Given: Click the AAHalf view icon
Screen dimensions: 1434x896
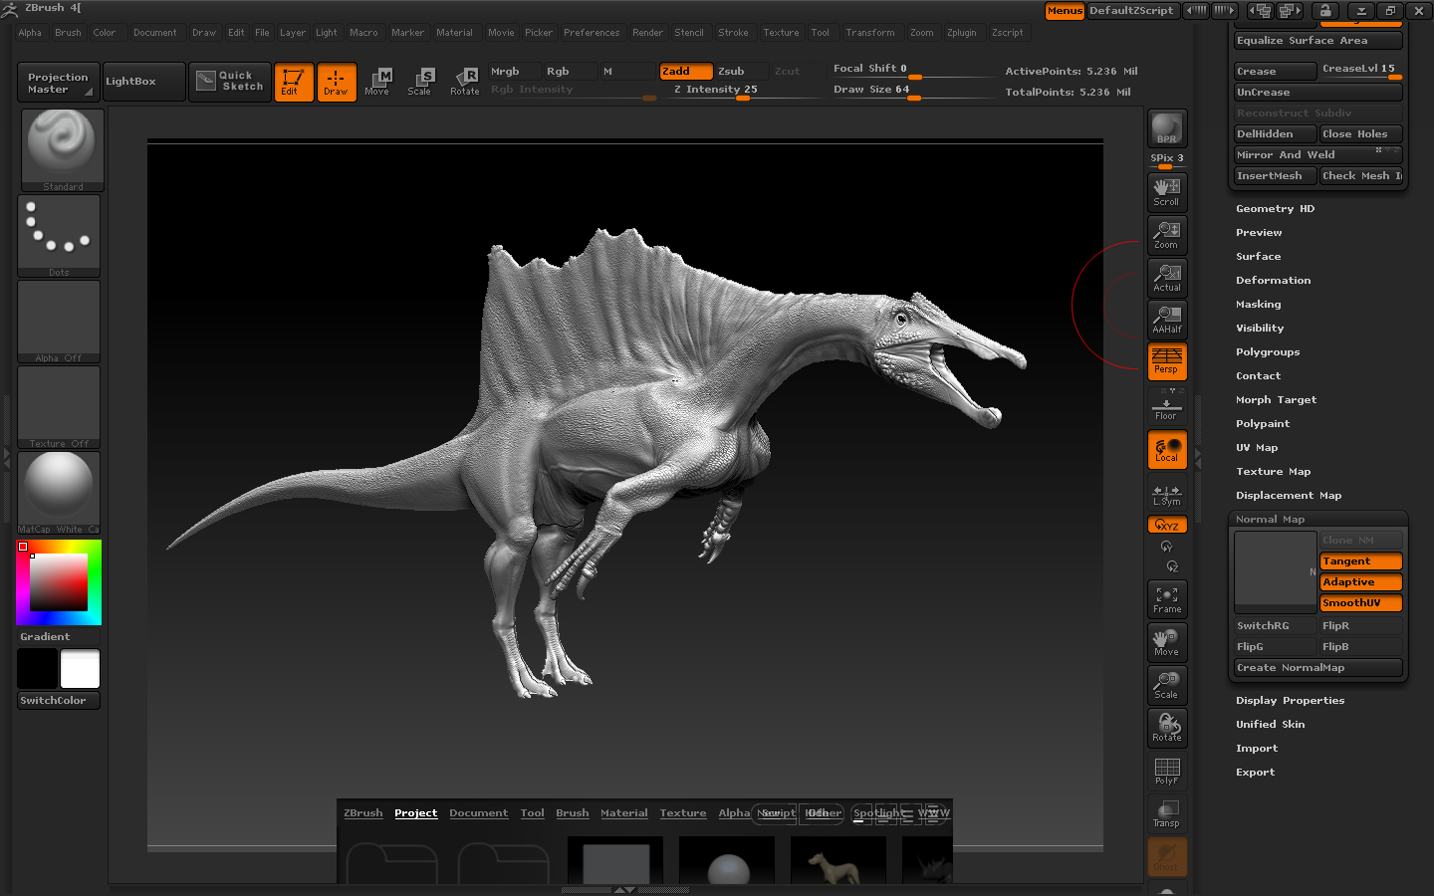Looking at the screenshot, I should [1166, 320].
